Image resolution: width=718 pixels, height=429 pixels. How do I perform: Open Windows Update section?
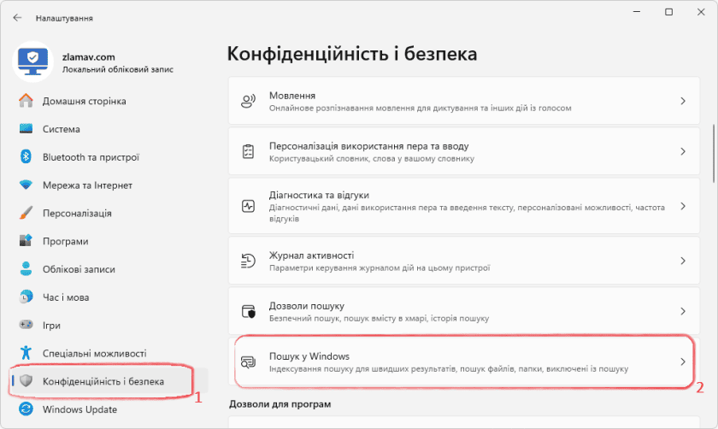109,409
